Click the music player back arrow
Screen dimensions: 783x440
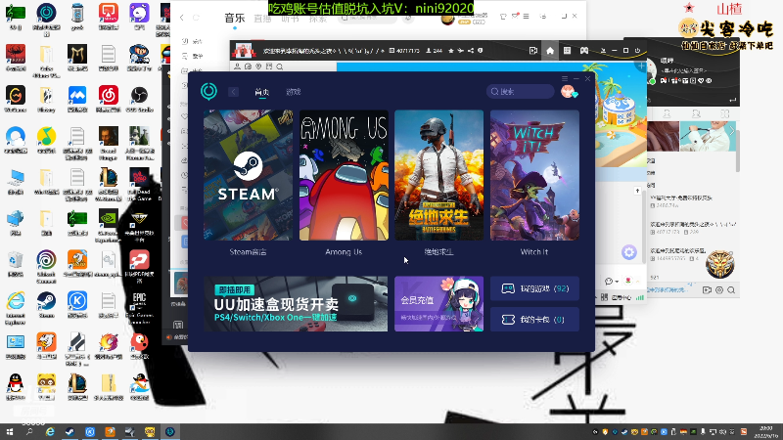pos(182,18)
